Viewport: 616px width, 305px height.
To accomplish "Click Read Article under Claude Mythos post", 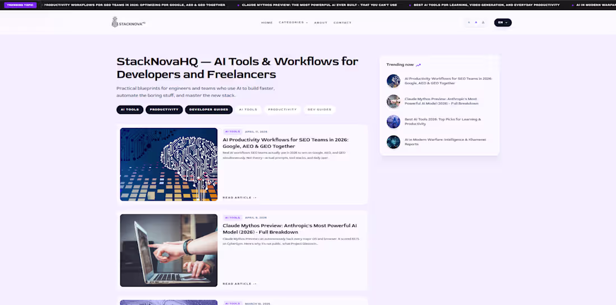I will [239, 283].
